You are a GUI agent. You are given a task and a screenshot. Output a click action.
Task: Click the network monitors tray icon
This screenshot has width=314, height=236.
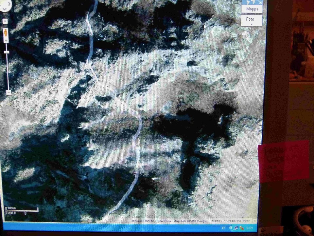tap(236, 228)
